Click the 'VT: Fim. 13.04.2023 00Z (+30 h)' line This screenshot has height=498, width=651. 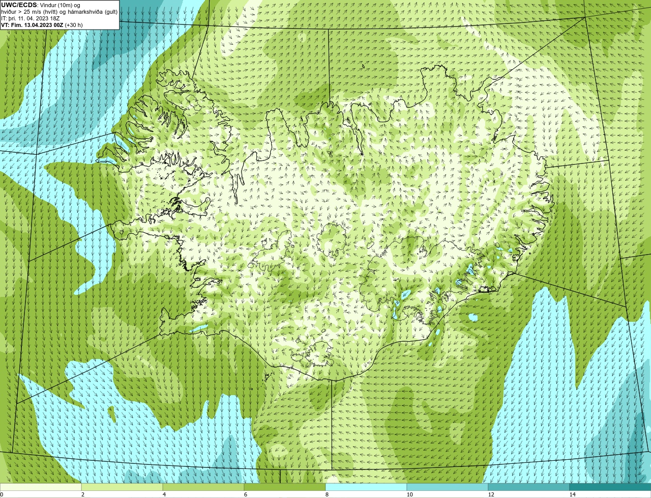click(42, 25)
